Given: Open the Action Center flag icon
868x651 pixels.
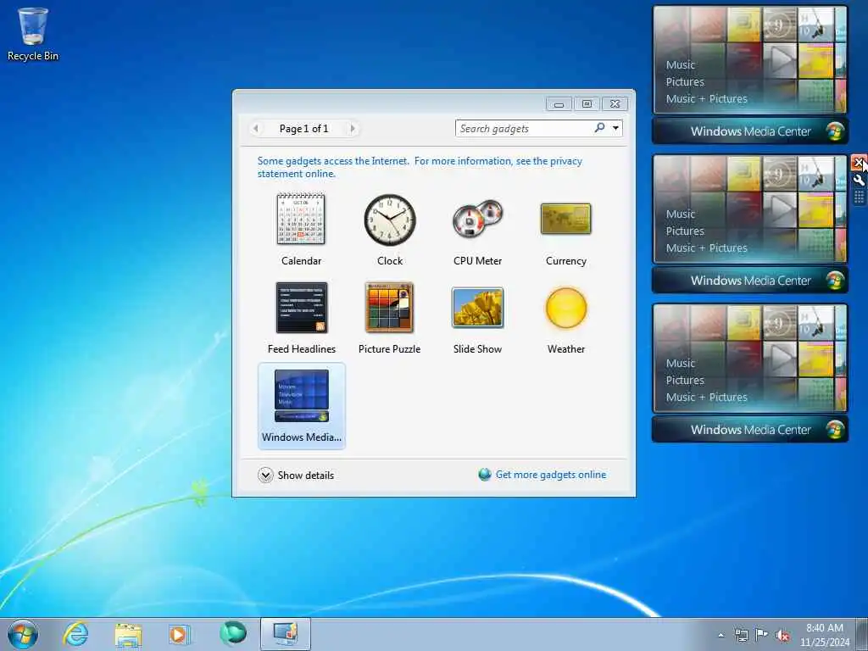Looking at the screenshot, I should (x=762, y=634).
